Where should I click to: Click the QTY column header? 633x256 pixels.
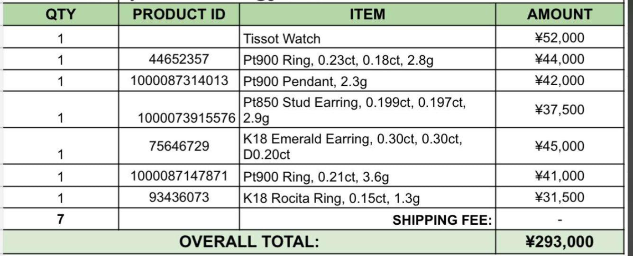click(x=60, y=15)
